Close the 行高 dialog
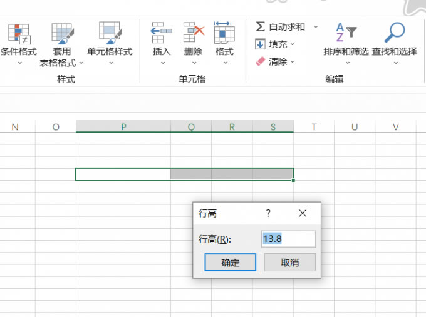 point(303,213)
